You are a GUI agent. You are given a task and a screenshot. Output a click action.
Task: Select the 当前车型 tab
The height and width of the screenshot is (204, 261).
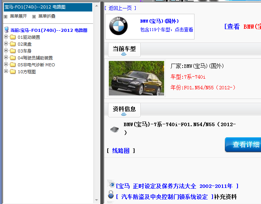click(124, 50)
